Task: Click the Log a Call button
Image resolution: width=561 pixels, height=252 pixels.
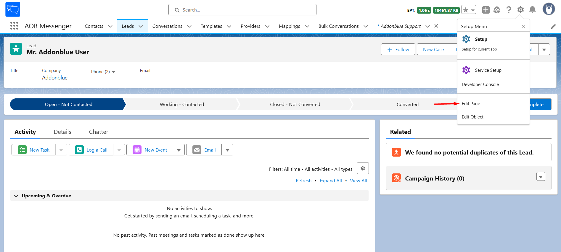Action: click(x=91, y=150)
